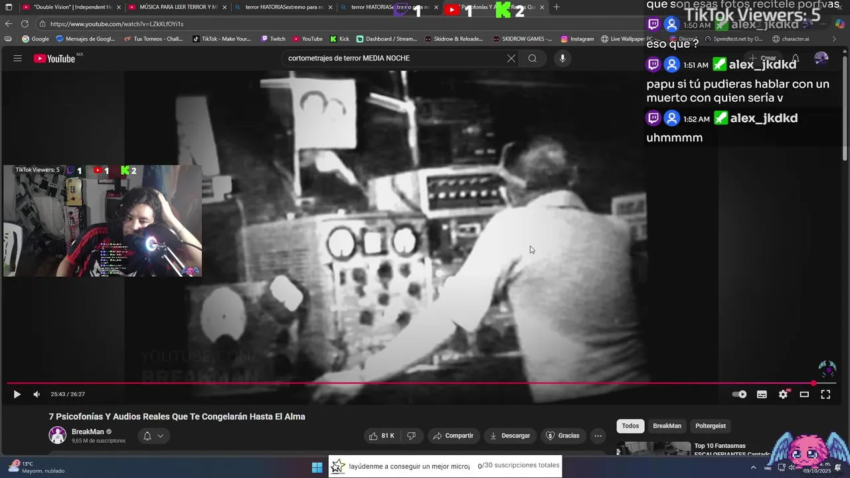Image resolution: width=850 pixels, height=478 pixels.
Task: Open new browser tab plus button
Action: tap(556, 7)
